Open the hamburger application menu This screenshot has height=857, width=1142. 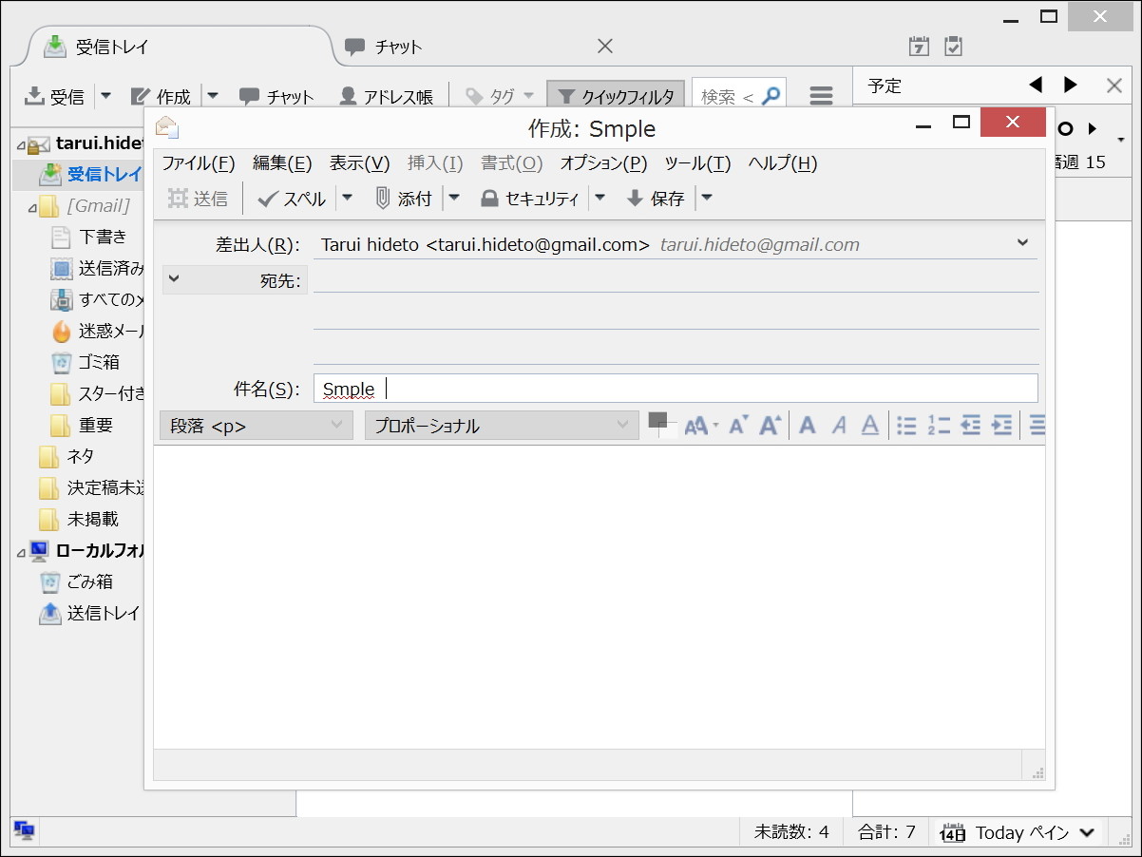pos(821,96)
